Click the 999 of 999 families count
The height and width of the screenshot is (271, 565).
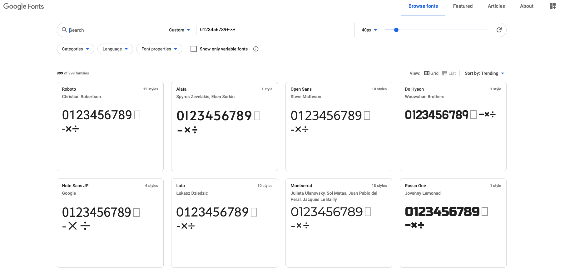click(x=73, y=73)
